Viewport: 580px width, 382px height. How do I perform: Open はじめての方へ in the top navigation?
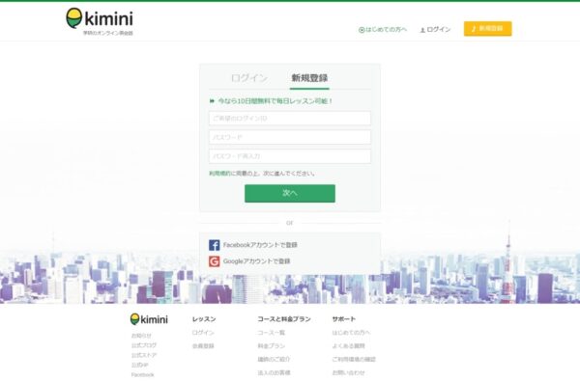pyautogui.click(x=383, y=30)
